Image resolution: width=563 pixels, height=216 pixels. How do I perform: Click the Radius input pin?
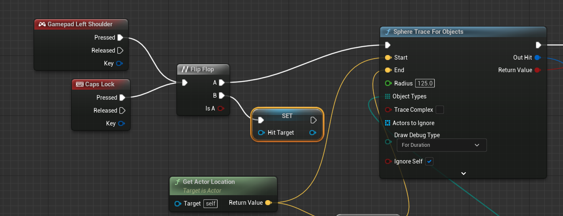click(388, 83)
